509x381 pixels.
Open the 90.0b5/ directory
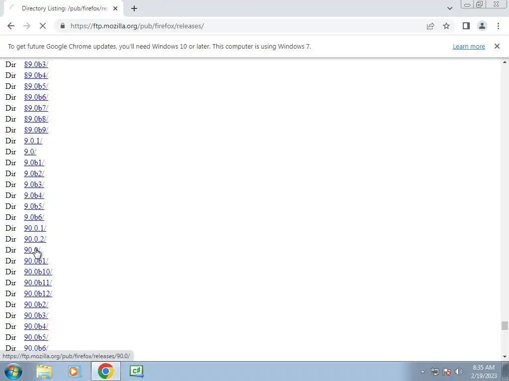point(36,337)
